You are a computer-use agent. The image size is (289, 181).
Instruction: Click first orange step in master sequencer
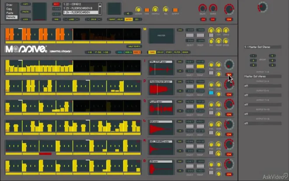[x=7, y=34]
